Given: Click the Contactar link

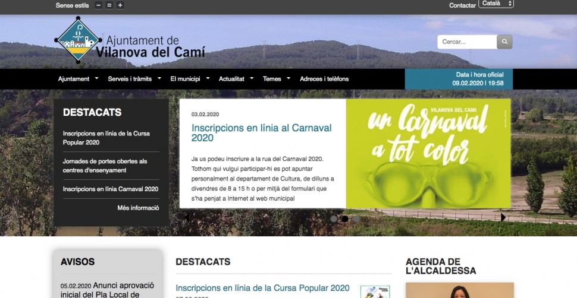Looking at the screenshot, I should point(462,5).
